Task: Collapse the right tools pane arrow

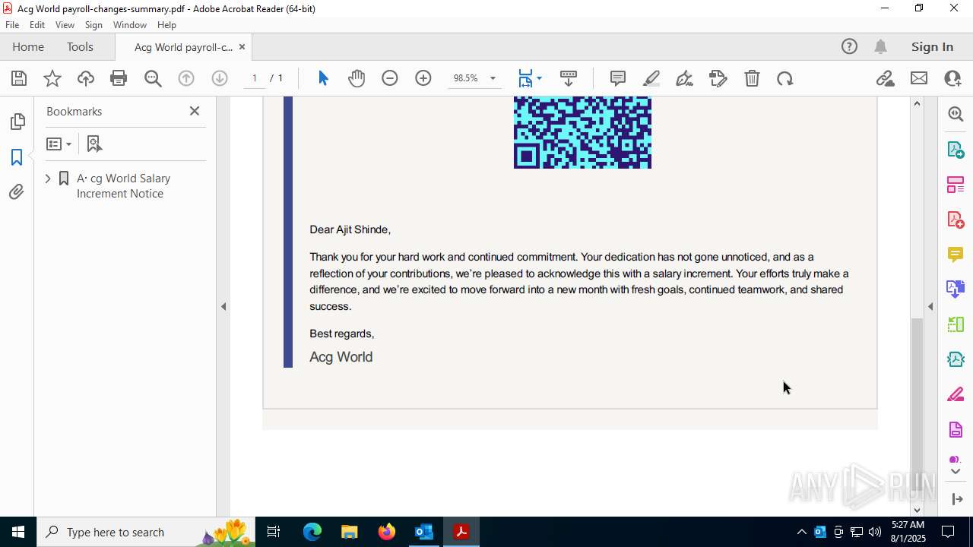Action: pyautogui.click(x=930, y=307)
